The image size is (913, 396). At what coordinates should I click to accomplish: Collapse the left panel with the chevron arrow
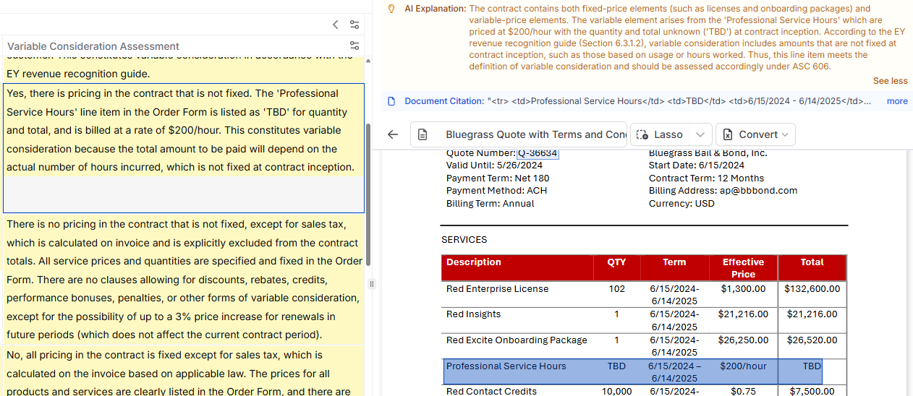tap(335, 25)
